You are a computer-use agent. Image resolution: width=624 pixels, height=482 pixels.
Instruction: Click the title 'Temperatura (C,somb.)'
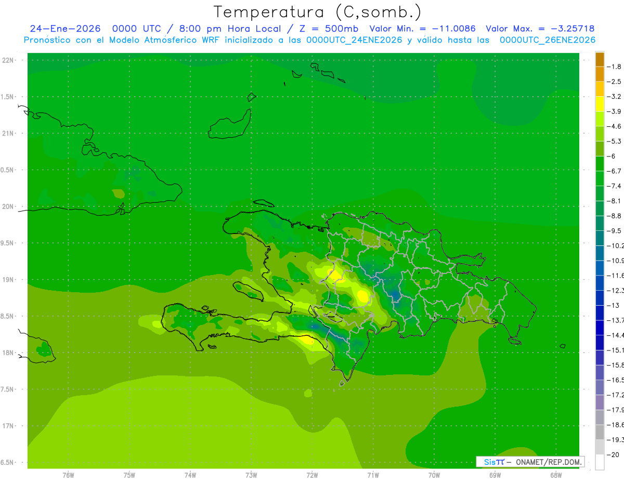tap(318, 12)
